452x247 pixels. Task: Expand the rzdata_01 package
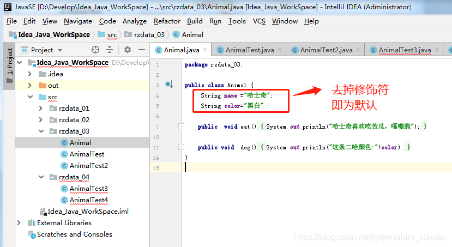coord(41,109)
